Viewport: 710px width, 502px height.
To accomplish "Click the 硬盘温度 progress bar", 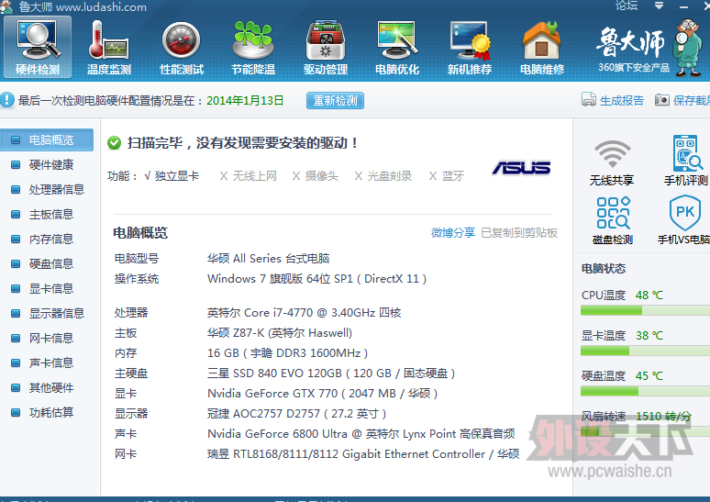I will pos(645,391).
